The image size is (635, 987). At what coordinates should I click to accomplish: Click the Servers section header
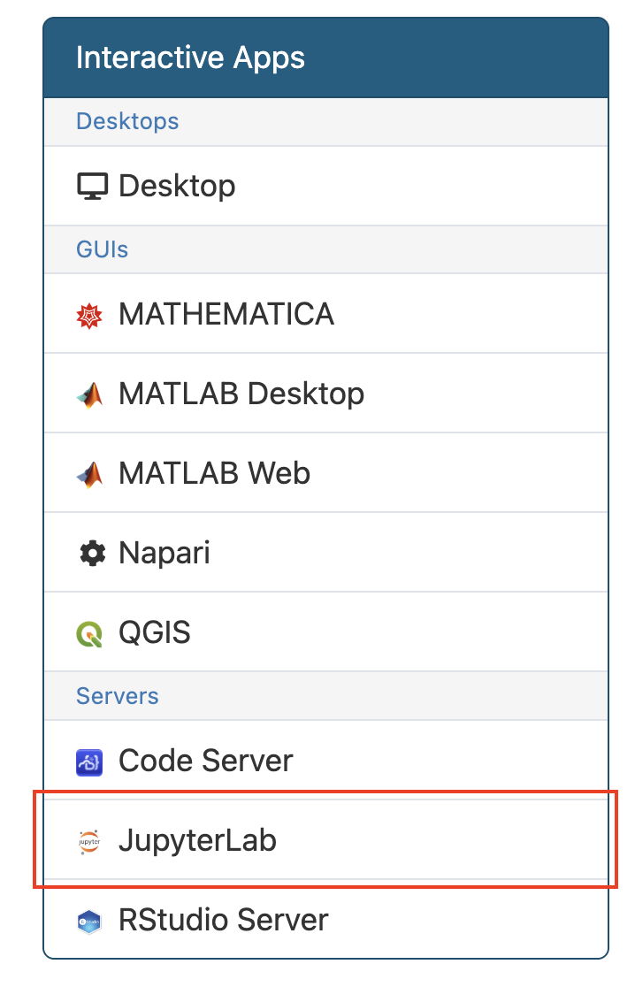click(x=117, y=696)
